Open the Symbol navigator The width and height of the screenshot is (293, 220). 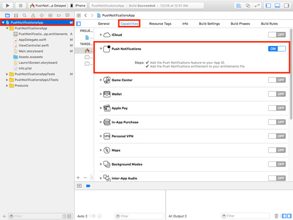[16, 15]
